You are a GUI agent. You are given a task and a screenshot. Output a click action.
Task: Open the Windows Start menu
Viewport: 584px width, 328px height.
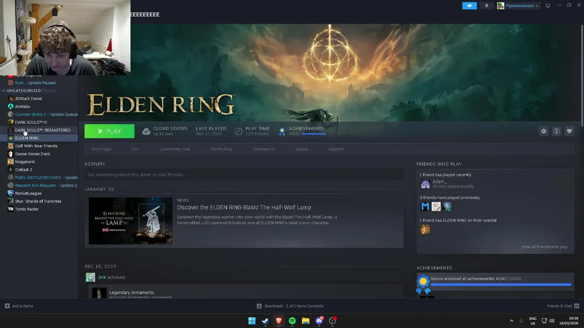pyautogui.click(x=252, y=321)
